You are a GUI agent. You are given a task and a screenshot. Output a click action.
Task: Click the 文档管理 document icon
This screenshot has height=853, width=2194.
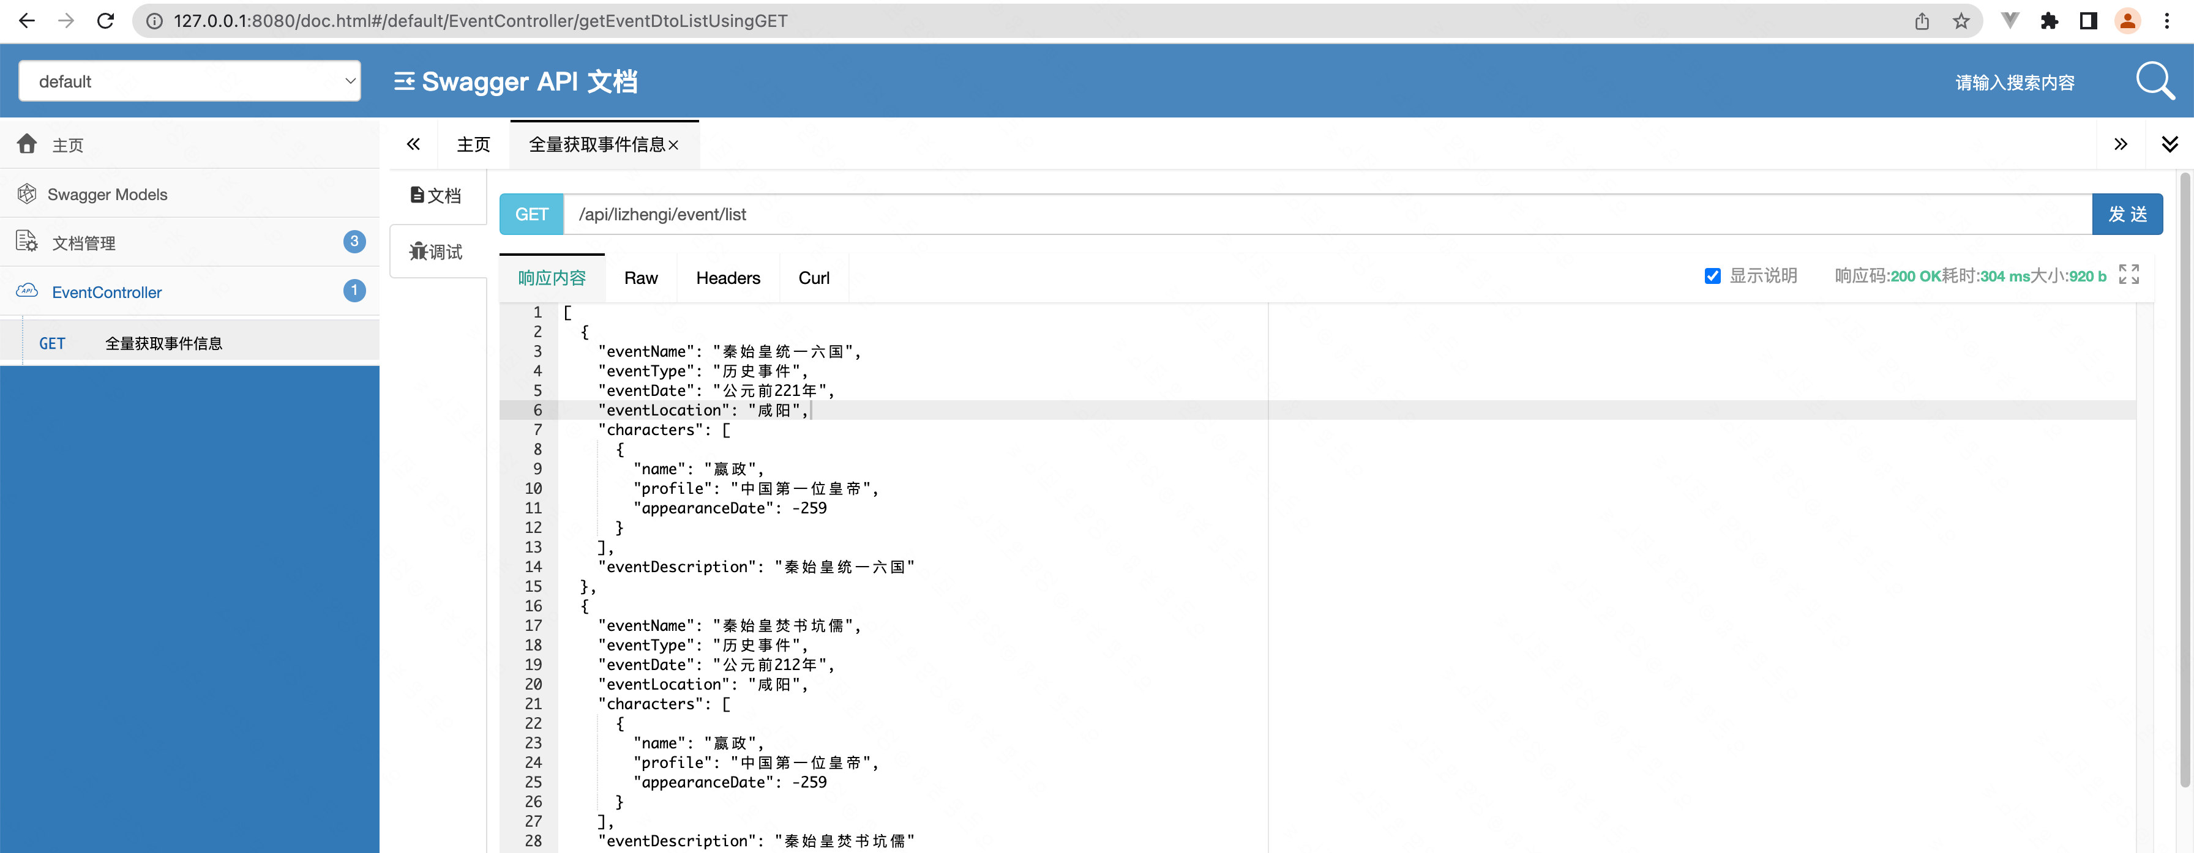point(28,242)
